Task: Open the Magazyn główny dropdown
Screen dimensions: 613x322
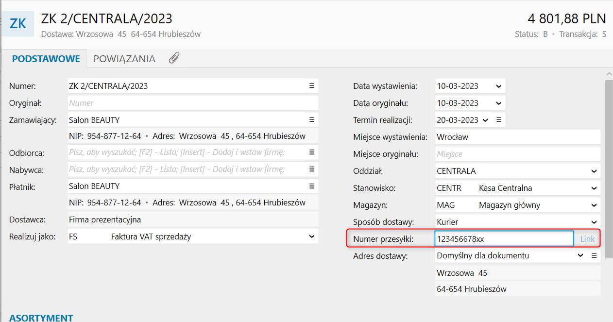Action: click(x=594, y=205)
